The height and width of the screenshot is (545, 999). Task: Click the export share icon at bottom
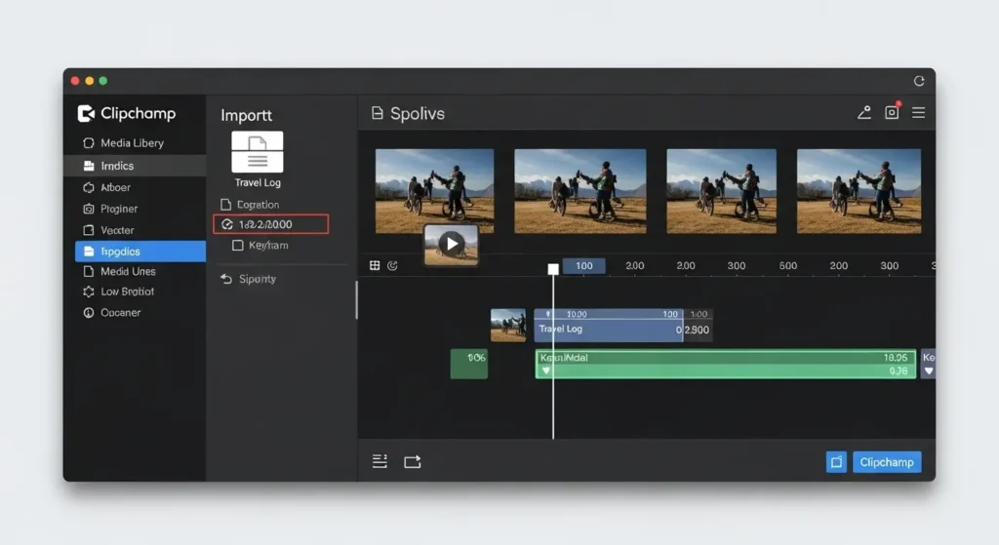click(x=413, y=461)
